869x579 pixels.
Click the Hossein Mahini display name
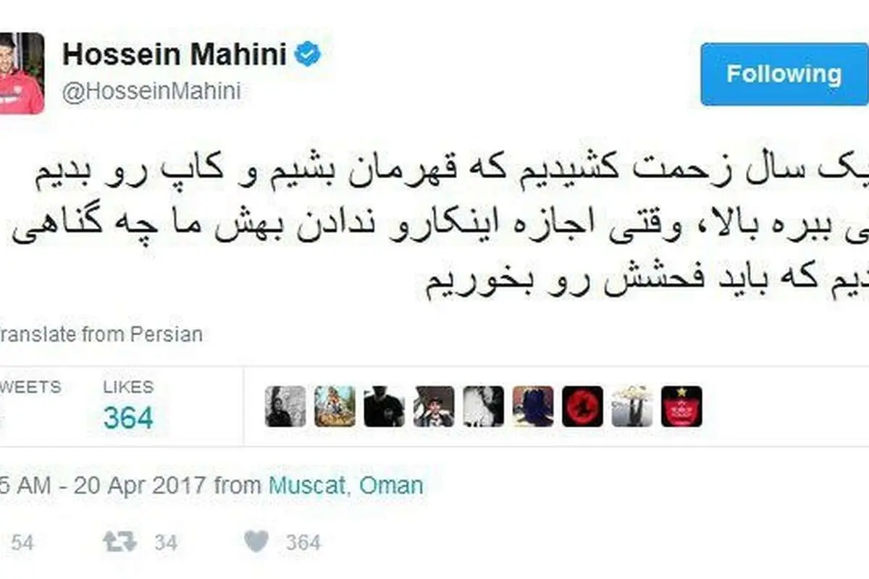(175, 56)
